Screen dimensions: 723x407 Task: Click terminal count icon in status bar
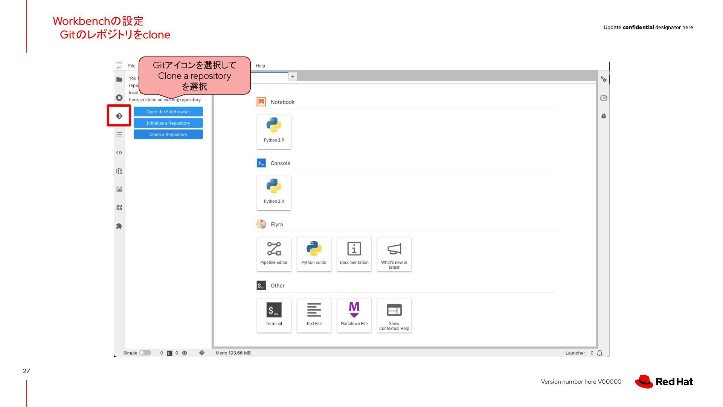169,353
